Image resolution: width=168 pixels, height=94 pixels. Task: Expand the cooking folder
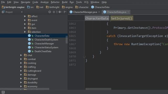(21, 63)
